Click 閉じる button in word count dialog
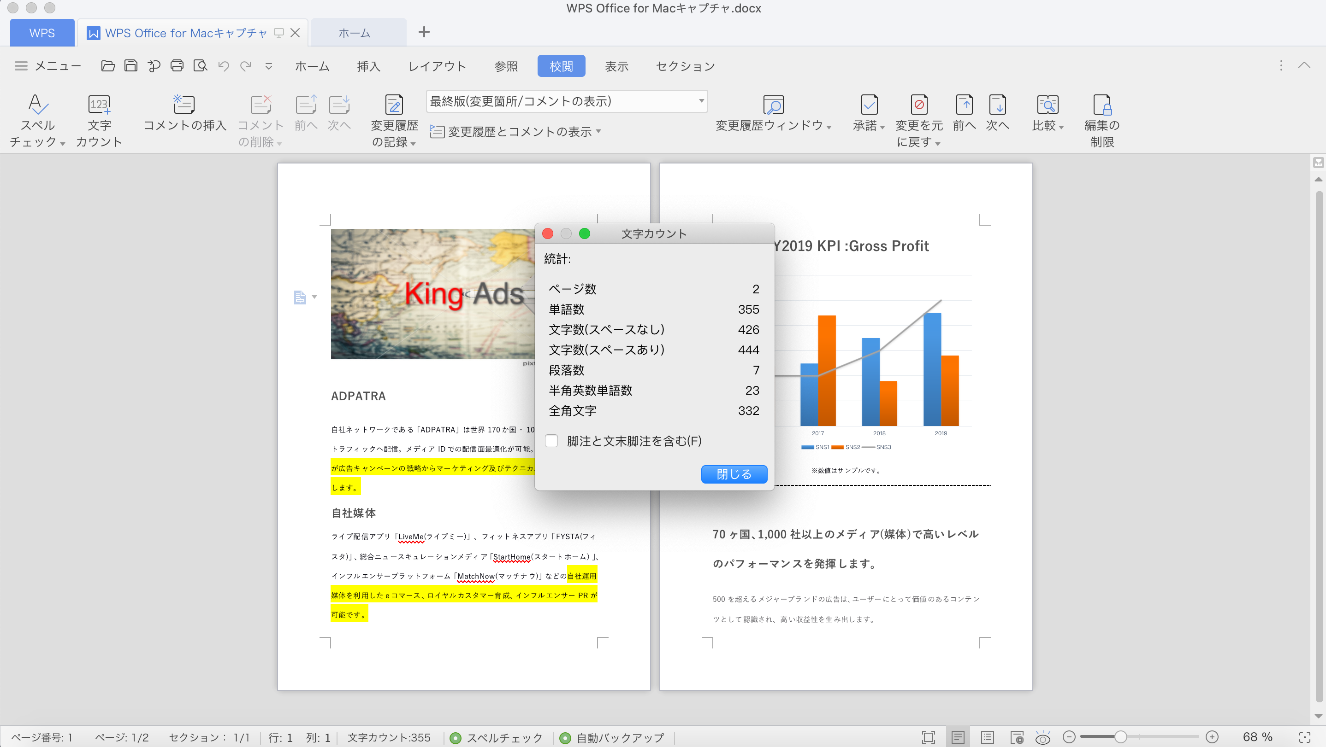Screen dimensions: 1326x747 point(734,474)
